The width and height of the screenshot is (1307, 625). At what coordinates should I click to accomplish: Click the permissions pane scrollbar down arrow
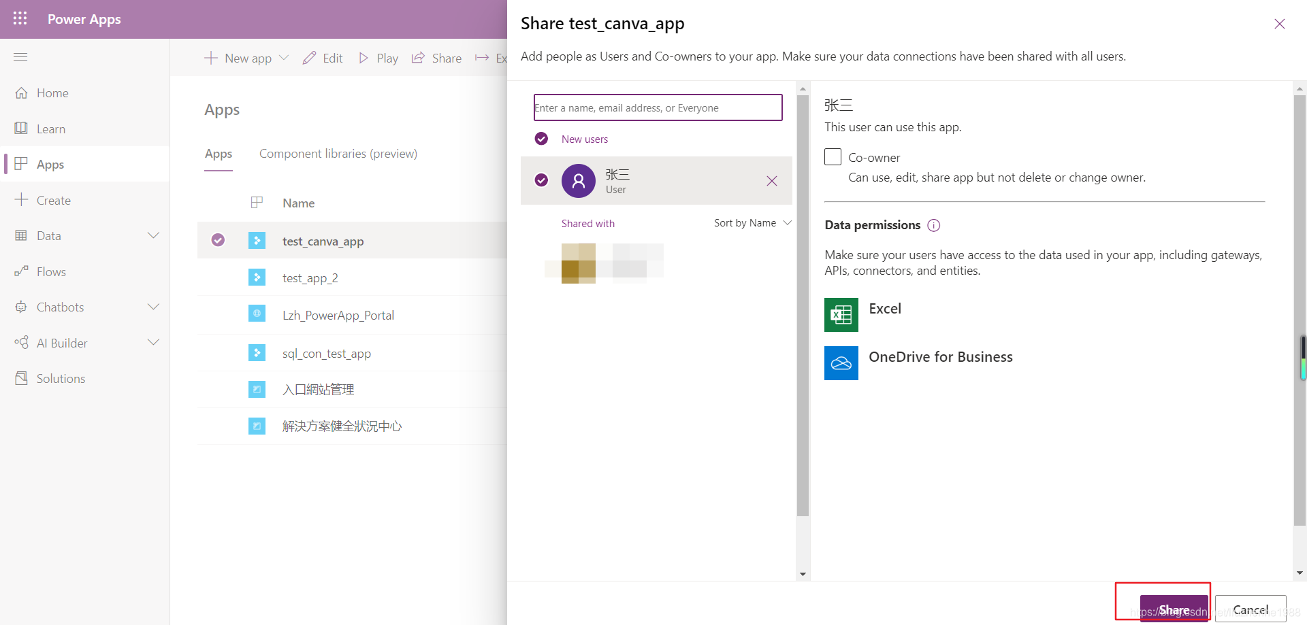point(1300,573)
